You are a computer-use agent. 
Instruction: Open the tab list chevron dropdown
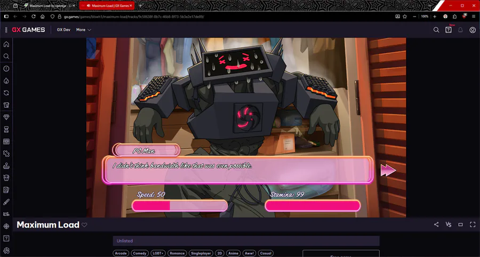coord(429,5)
